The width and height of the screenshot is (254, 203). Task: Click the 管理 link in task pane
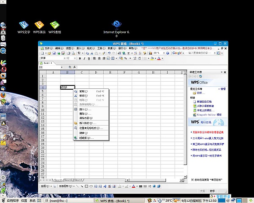[223, 89]
